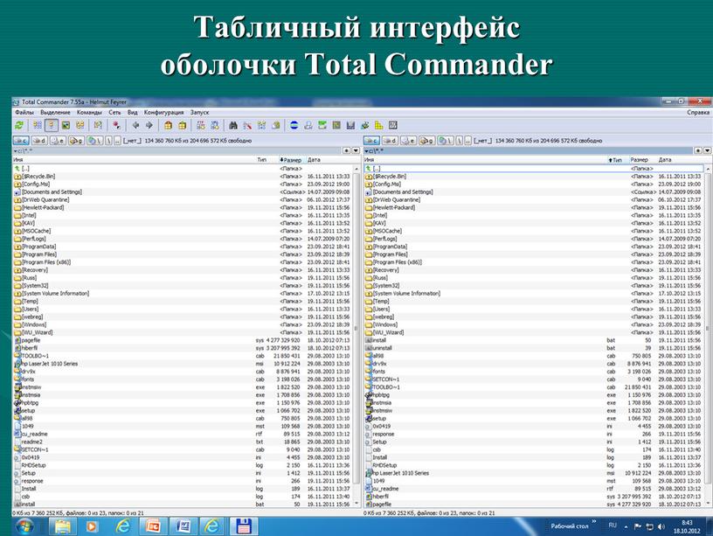Click the Pack files box icon
This screenshot has height=536, width=713.
click(169, 125)
